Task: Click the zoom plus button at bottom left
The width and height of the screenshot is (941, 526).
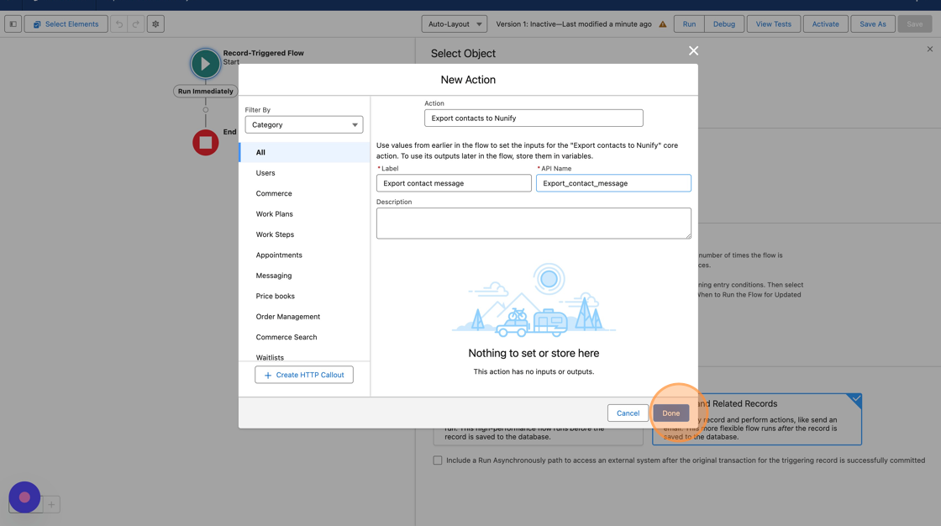Action: 51,504
